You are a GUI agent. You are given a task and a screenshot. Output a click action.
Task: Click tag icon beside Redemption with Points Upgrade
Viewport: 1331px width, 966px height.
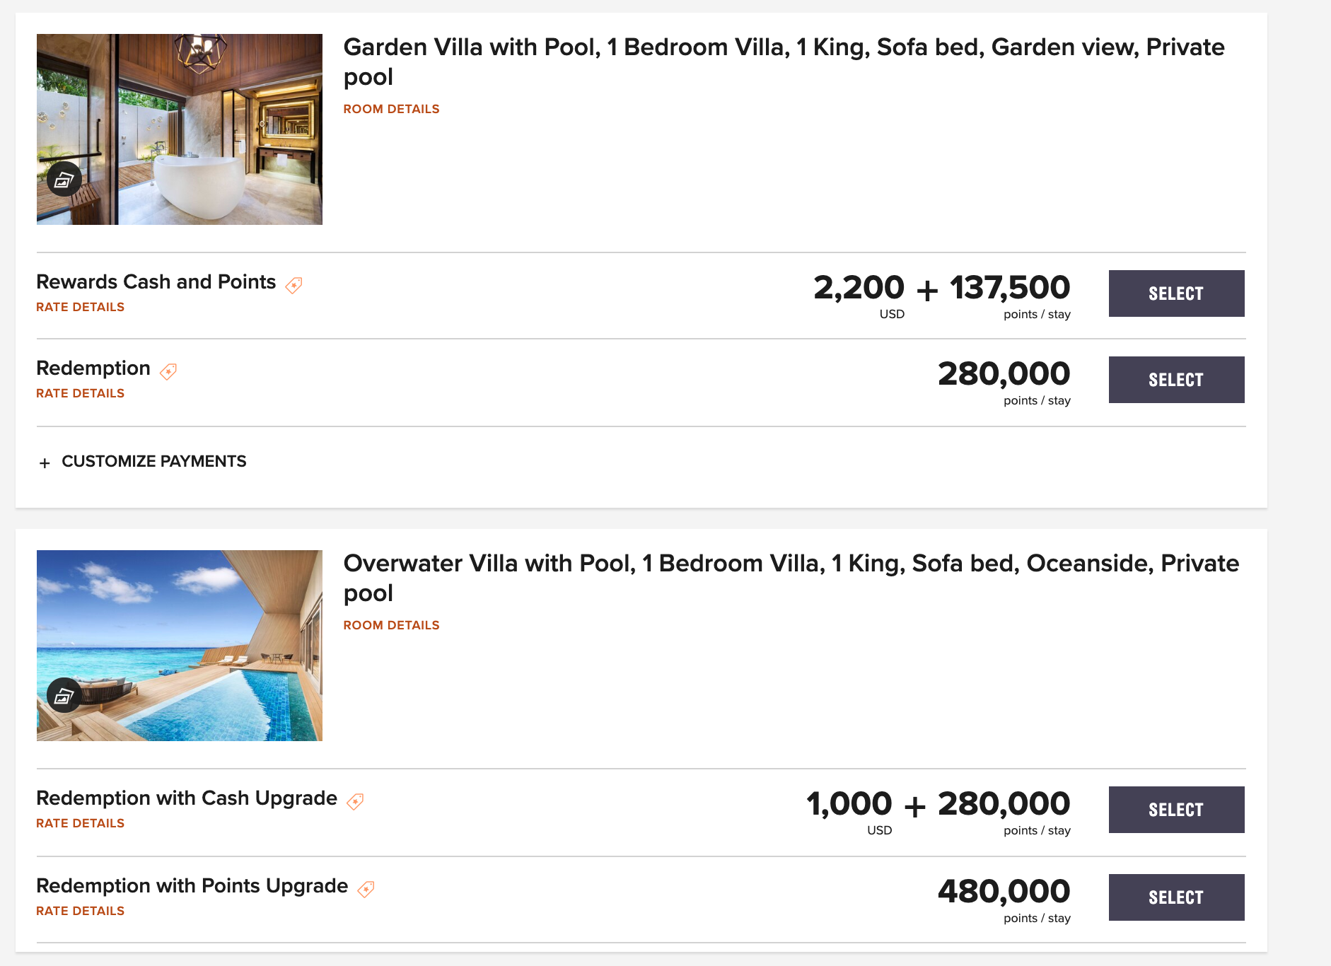point(366,889)
